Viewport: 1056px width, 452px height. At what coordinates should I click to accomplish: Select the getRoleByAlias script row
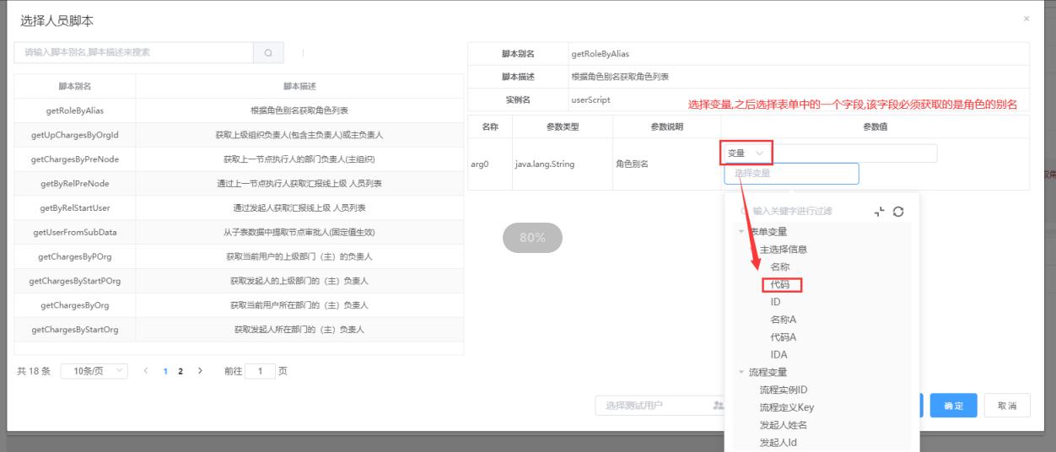239,110
